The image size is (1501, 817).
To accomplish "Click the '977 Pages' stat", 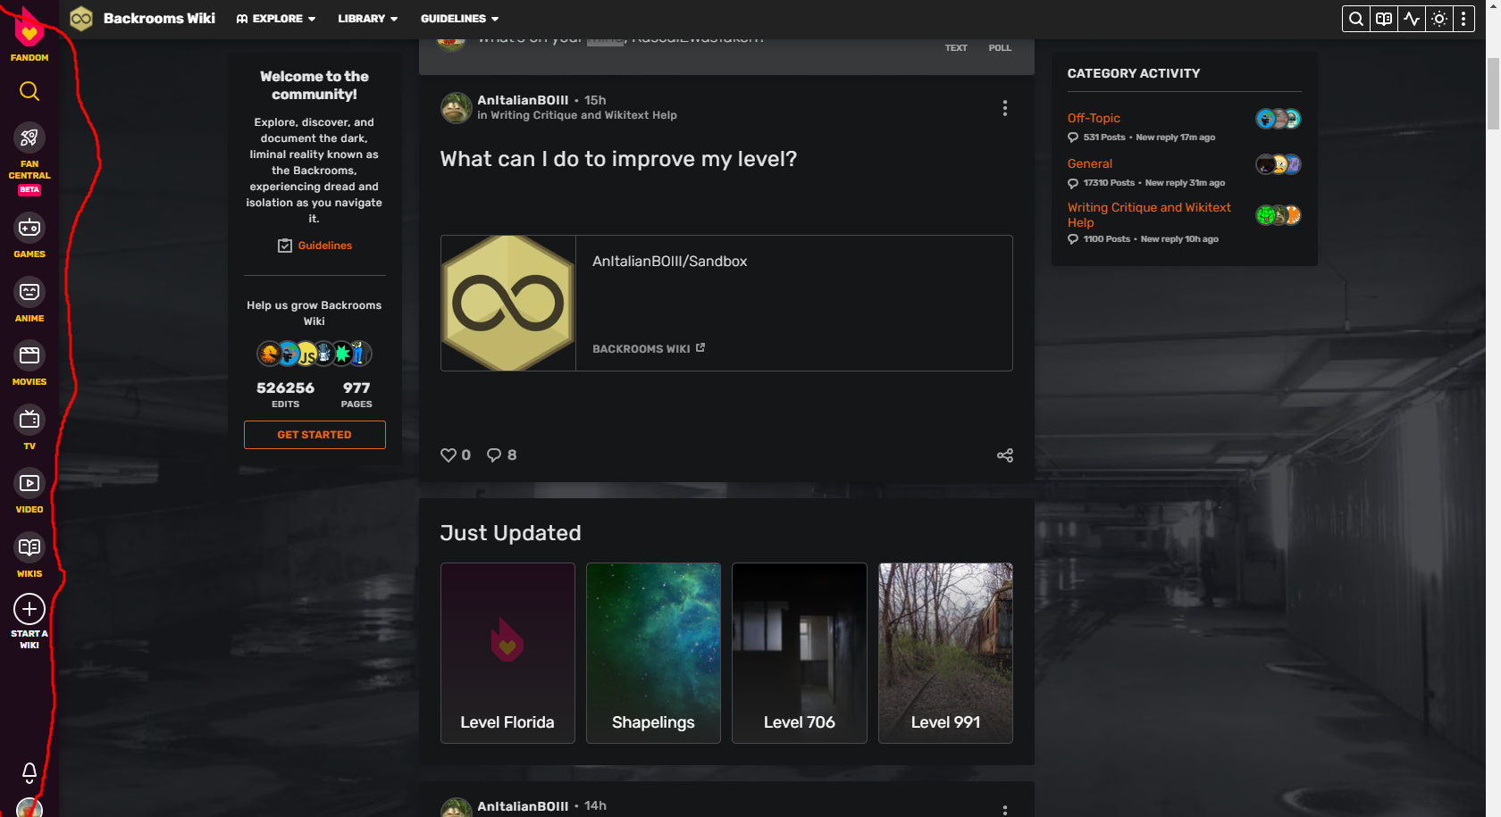I will [356, 394].
